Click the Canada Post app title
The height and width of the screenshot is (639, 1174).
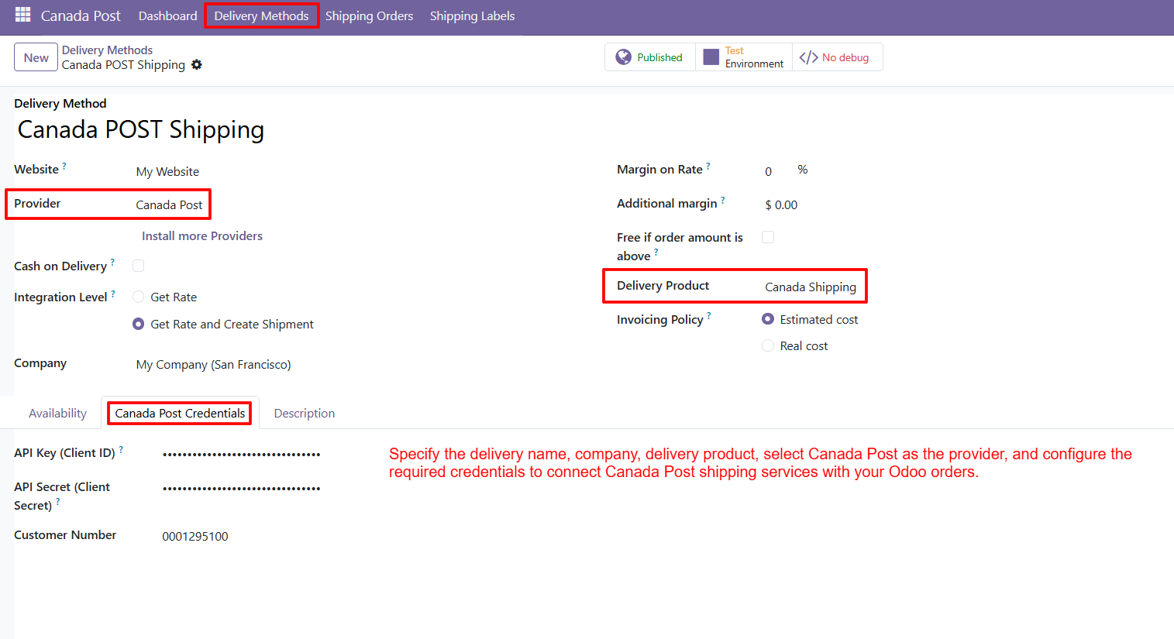(81, 16)
